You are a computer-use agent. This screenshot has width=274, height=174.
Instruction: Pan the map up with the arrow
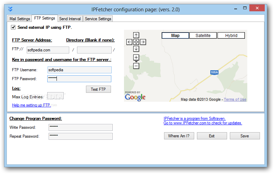tap(136, 35)
